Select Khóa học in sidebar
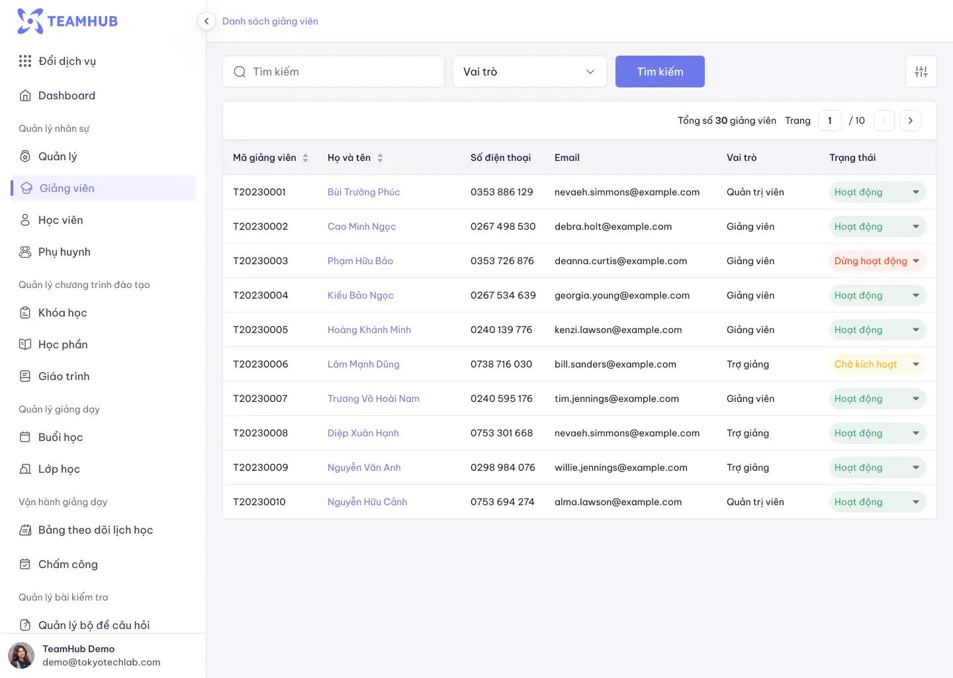 (x=103, y=313)
